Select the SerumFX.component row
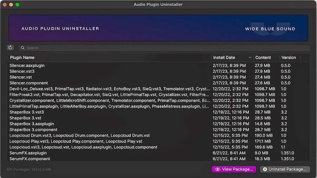The height and width of the screenshot is (178, 317). [x=29, y=159]
